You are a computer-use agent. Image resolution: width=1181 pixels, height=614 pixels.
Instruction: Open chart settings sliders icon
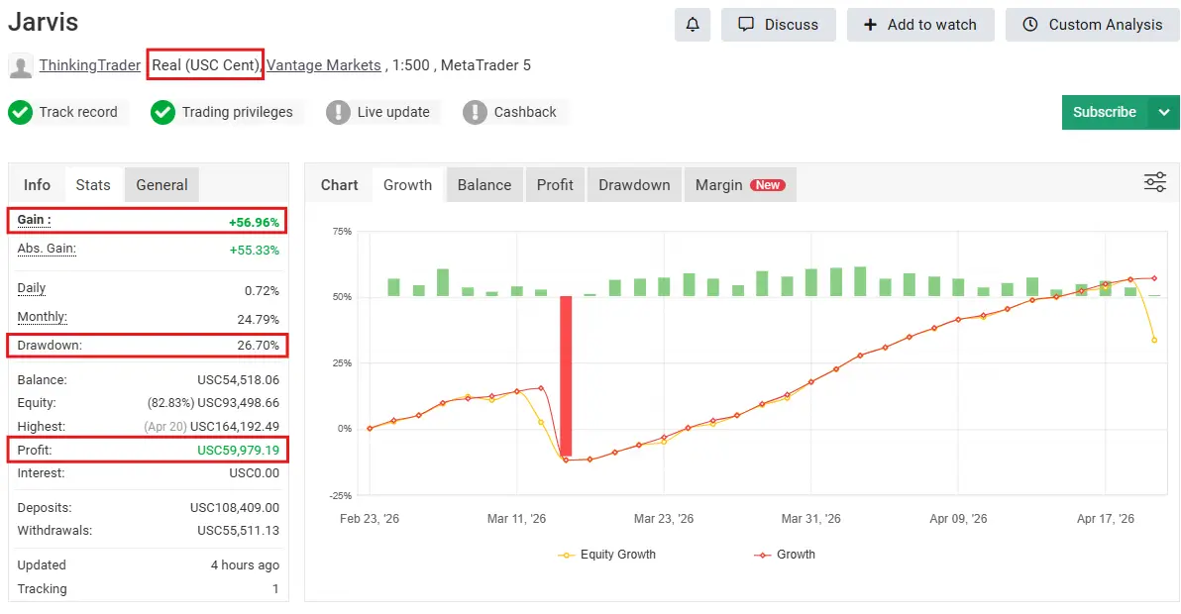[1154, 182]
